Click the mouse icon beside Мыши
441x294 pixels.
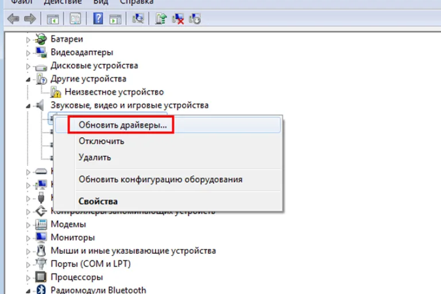click(x=41, y=250)
